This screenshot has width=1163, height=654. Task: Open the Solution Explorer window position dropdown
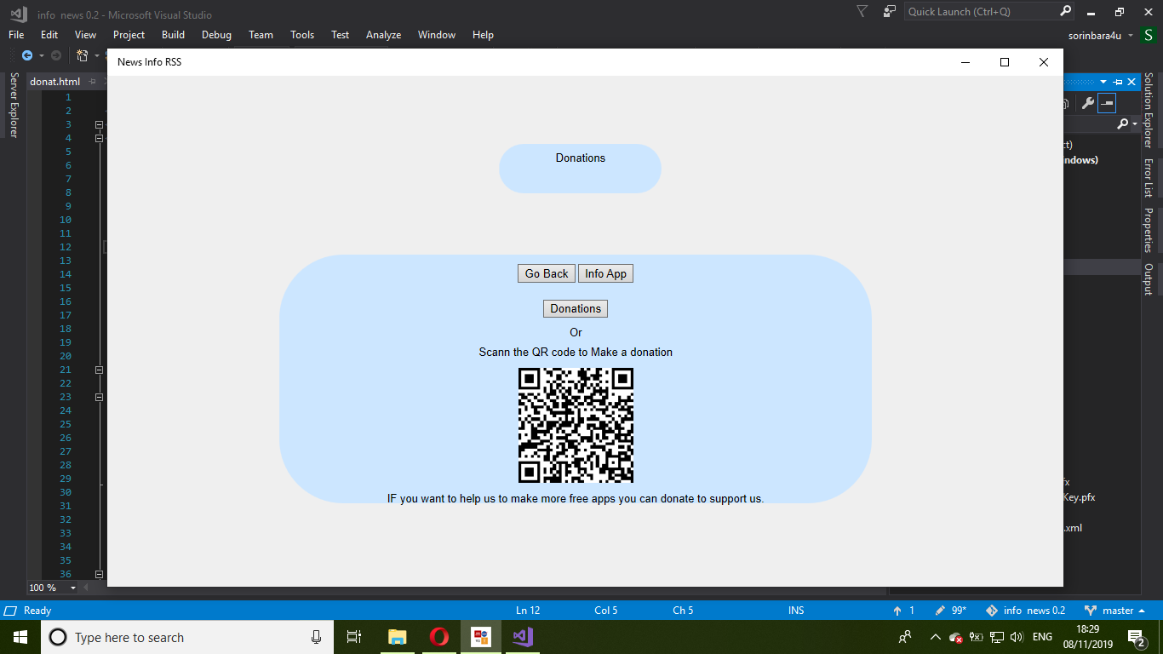tap(1103, 82)
